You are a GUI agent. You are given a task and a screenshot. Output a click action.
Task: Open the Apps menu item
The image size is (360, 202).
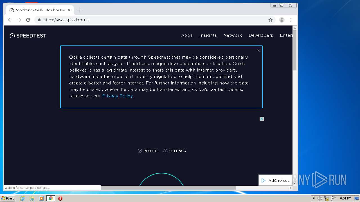click(187, 35)
